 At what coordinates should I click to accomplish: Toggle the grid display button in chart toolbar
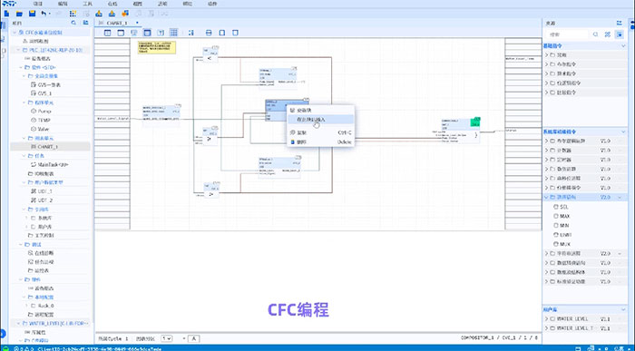tap(174, 33)
